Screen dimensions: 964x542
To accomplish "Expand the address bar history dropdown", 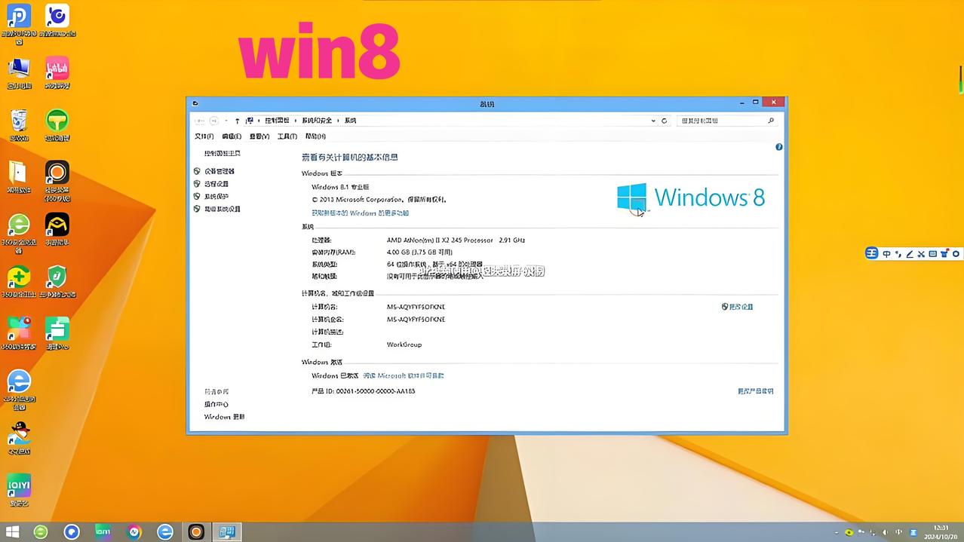I will (653, 121).
